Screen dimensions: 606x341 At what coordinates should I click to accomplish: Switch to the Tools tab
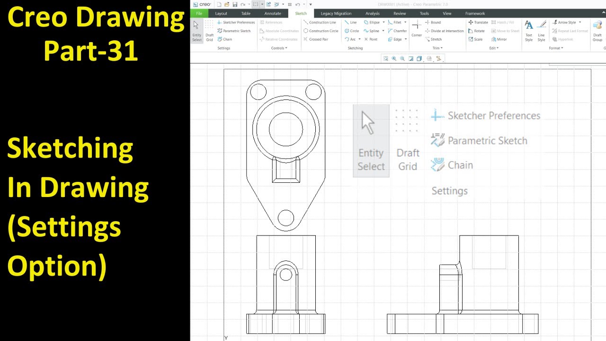(x=424, y=13)
